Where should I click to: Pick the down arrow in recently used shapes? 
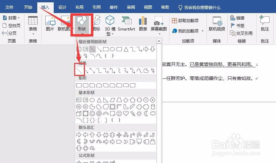pos(153,49)
